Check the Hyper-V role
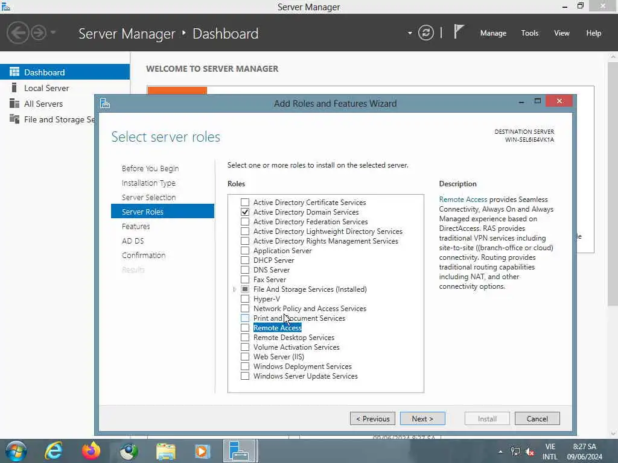The height and width of the screenshot is (463, 618). coord(245,299)
